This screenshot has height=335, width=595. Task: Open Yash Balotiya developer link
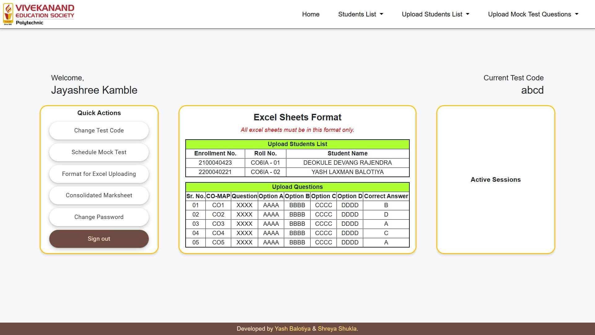tap(293, 328)
